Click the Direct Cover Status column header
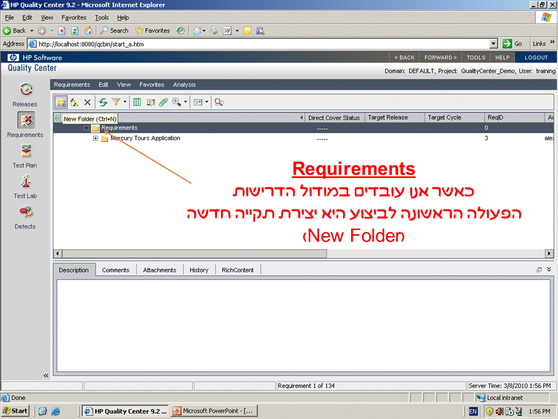The image size is (558, 419). (x=334, y=118)
